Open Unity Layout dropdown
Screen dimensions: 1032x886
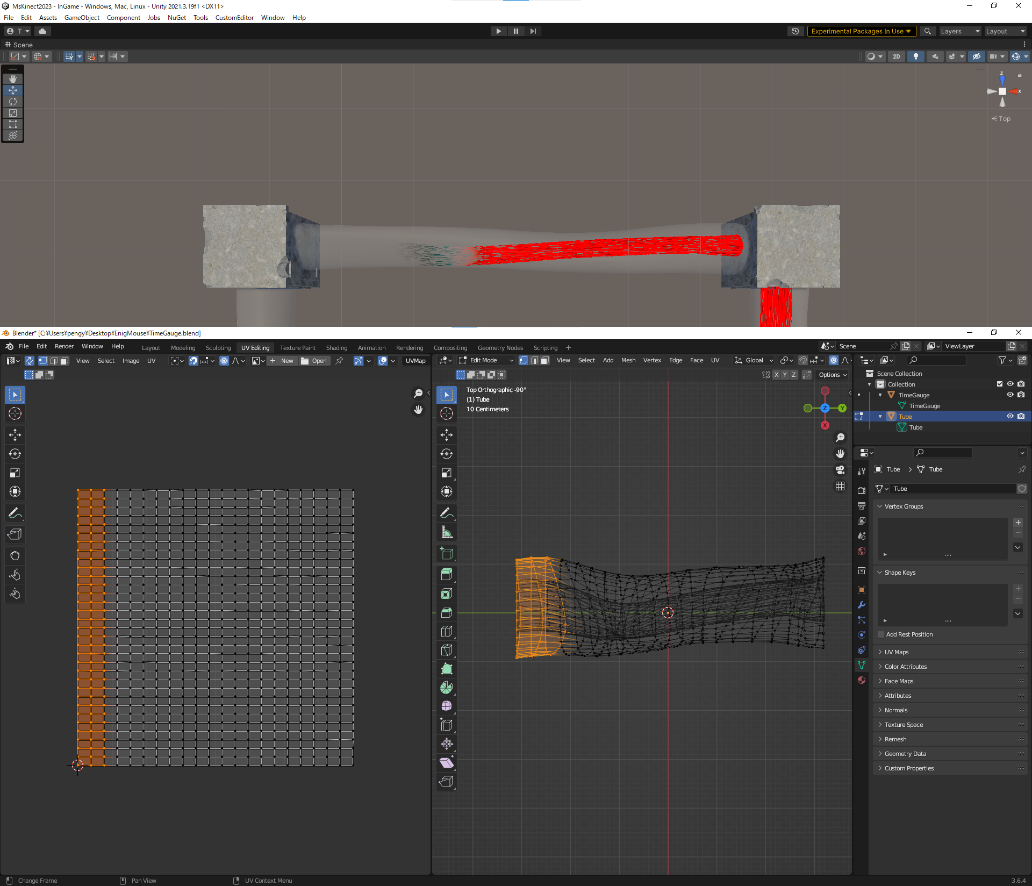(x=1005, y=31)
